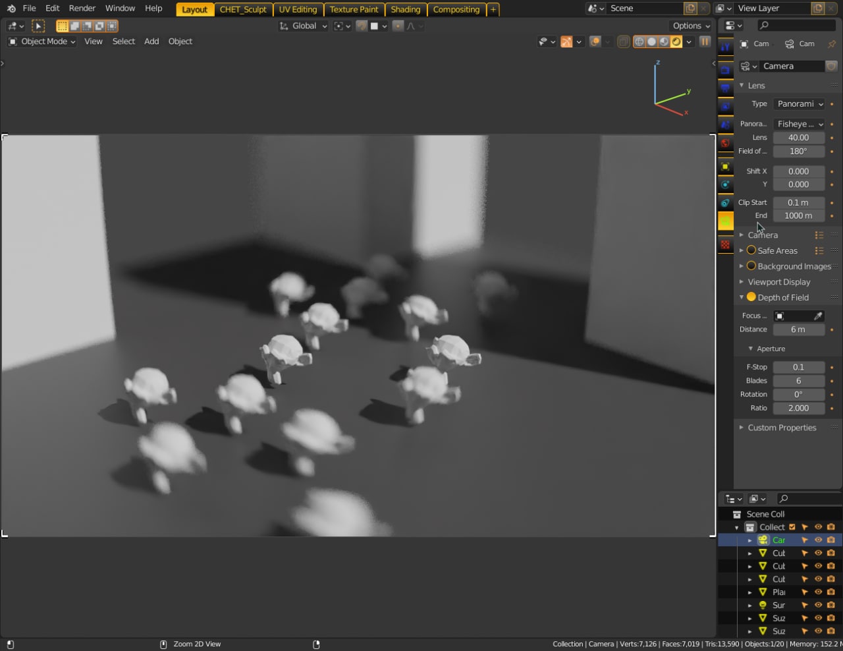Open the Texture properties tab
This screenshot has width=843, height=651.
[x=725, y=244]
